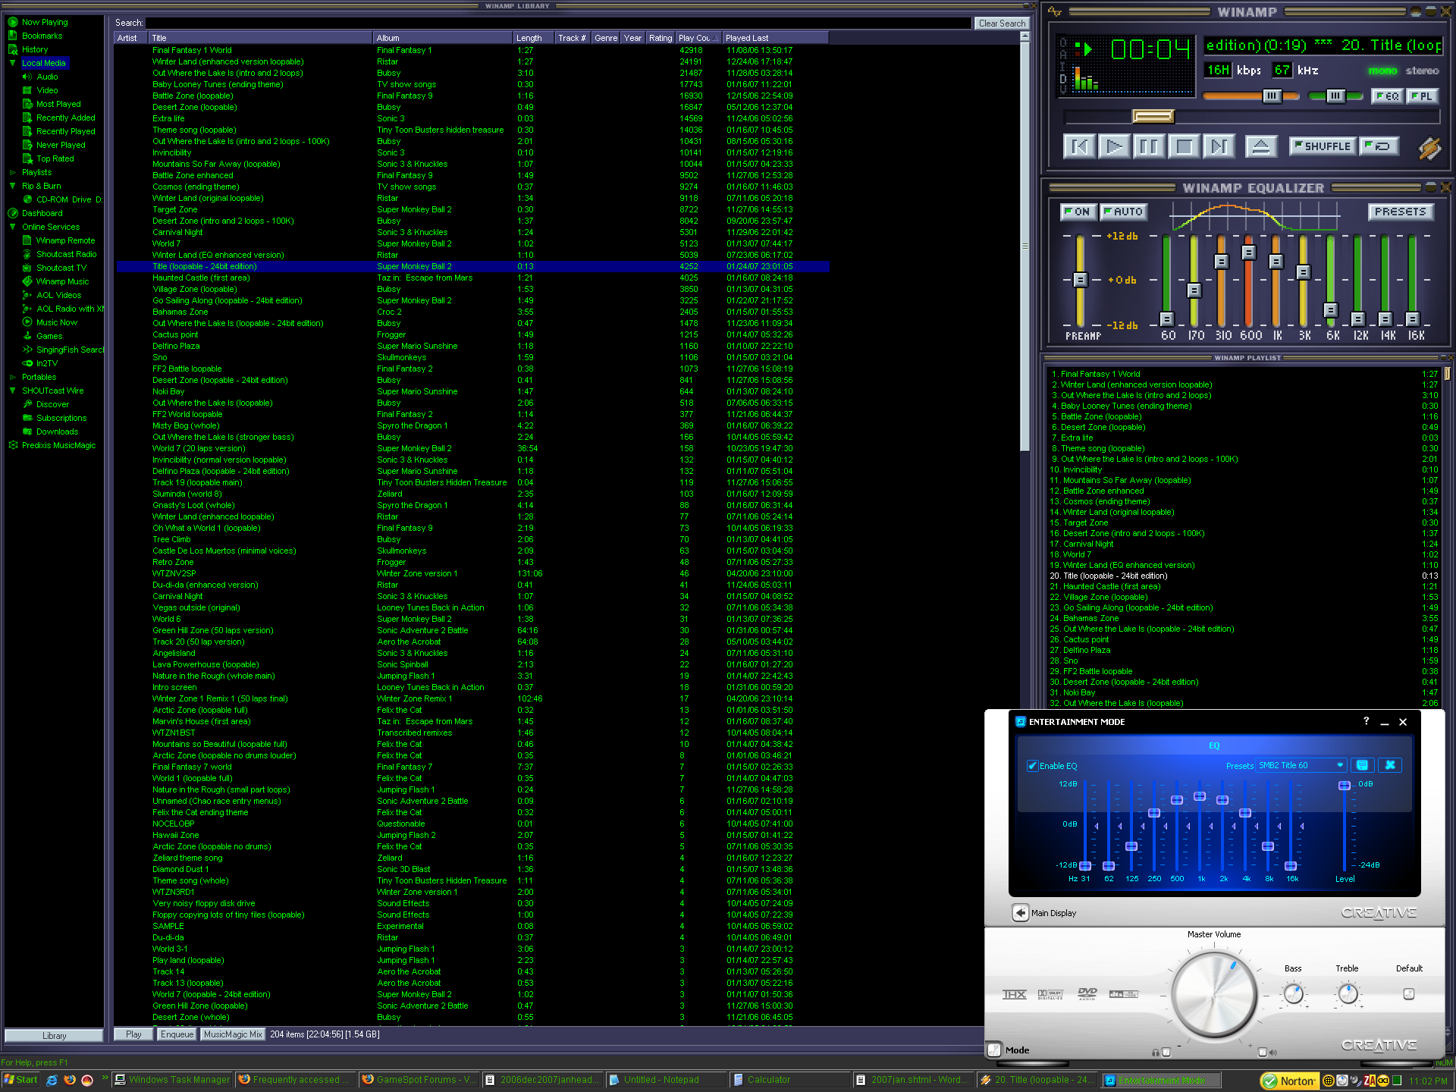Open Norton tray indicator

pos(1289,1081)
